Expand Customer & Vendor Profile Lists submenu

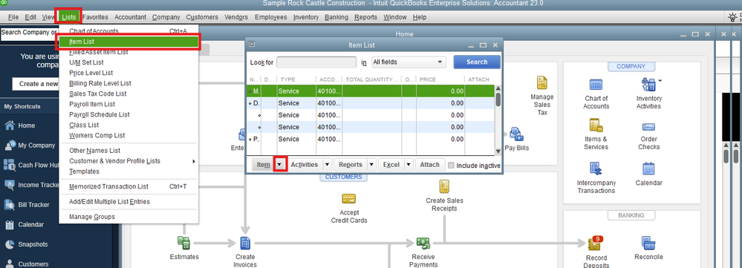point(128,161)
